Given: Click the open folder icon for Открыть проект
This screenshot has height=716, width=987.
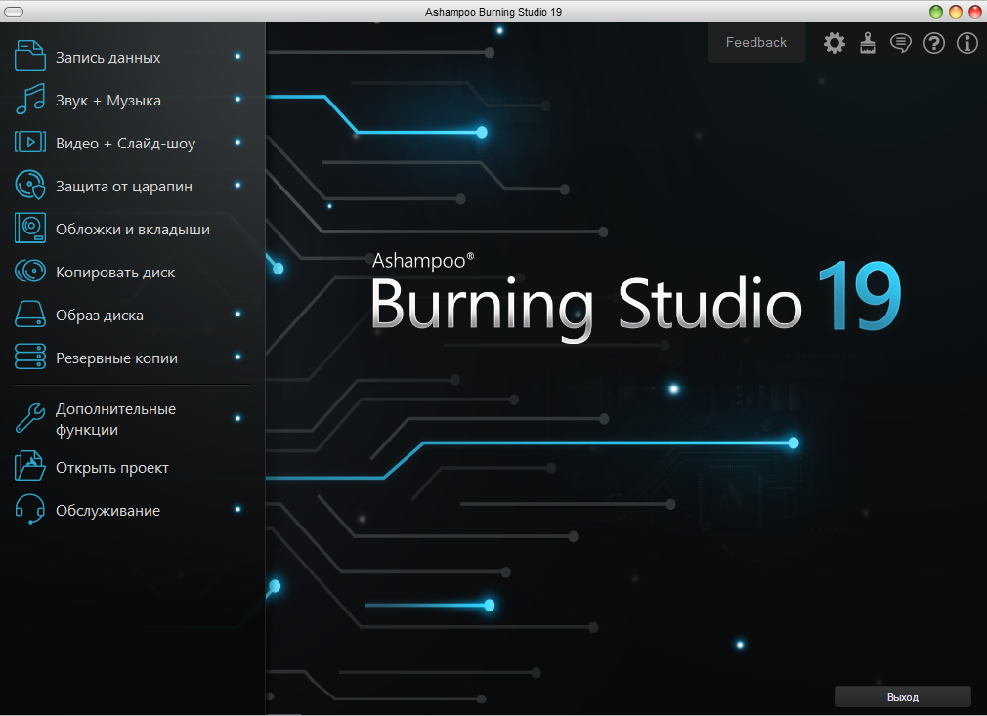Looking at the screenshot, I should [x=29, y=466].
